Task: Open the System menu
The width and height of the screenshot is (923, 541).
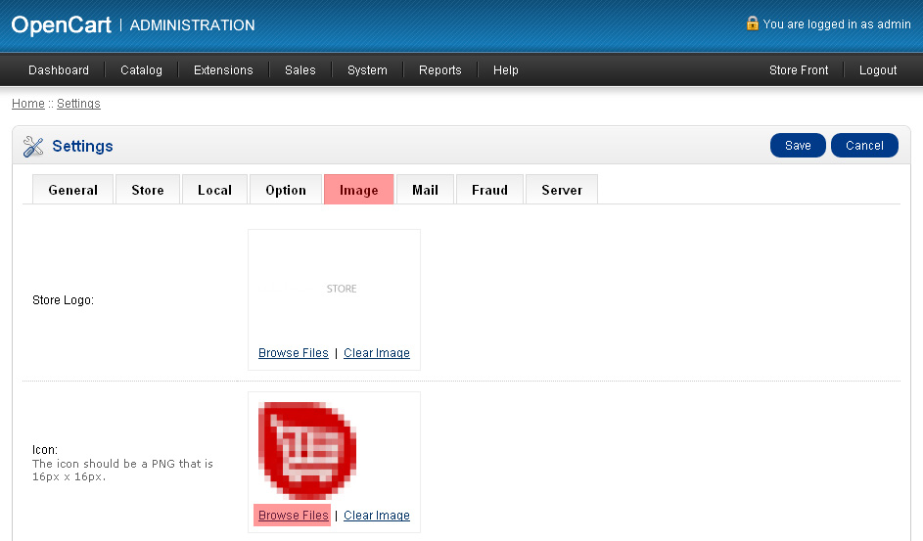Action: [367, 70]
